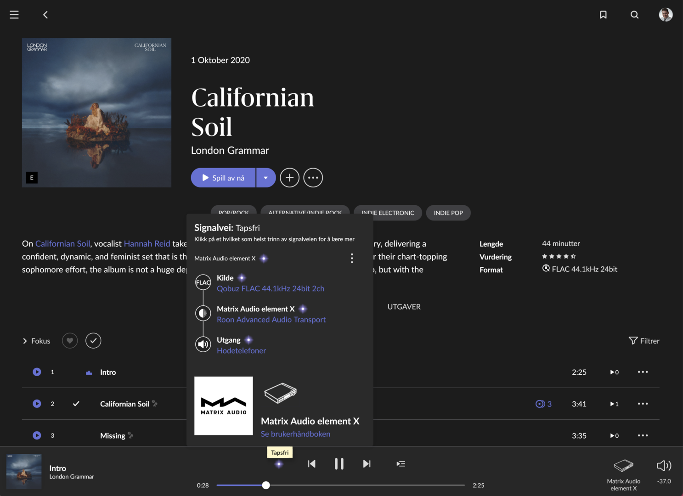683x496 pixels.
Task: Open the dropdown arrow beside Spill av nå
Action: (266, 178)
